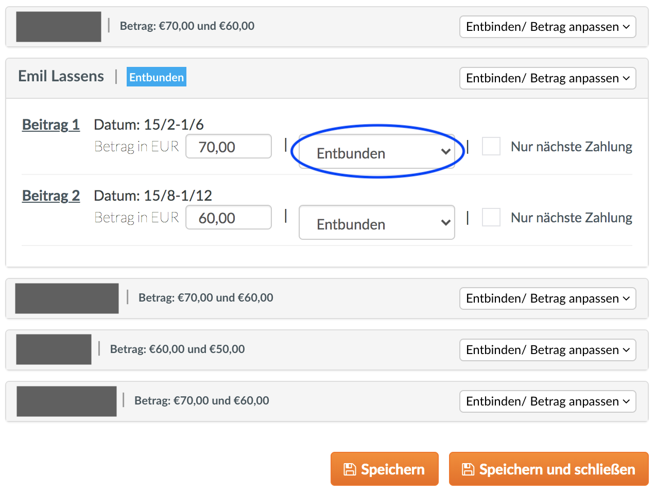Click the 60,00 amount input field
This screenshot has height=493, width=655.
[228, 218]
